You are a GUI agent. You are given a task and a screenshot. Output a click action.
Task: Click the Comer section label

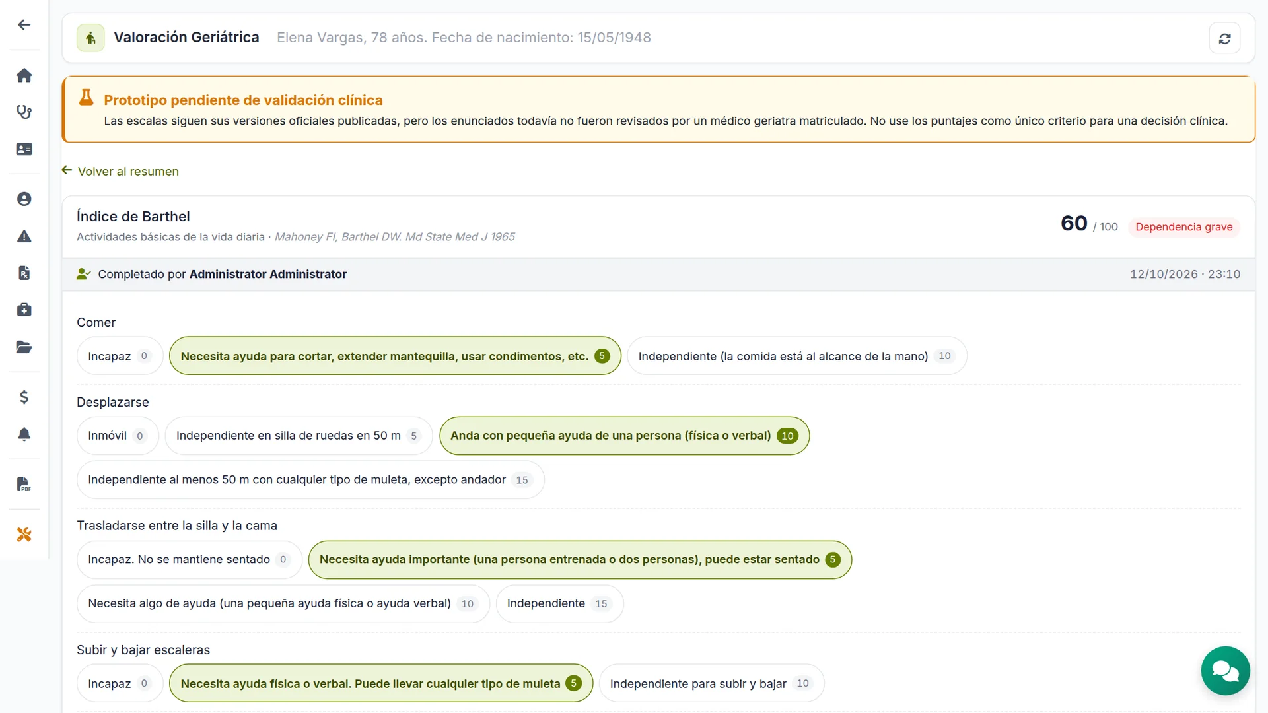[96, 322]
